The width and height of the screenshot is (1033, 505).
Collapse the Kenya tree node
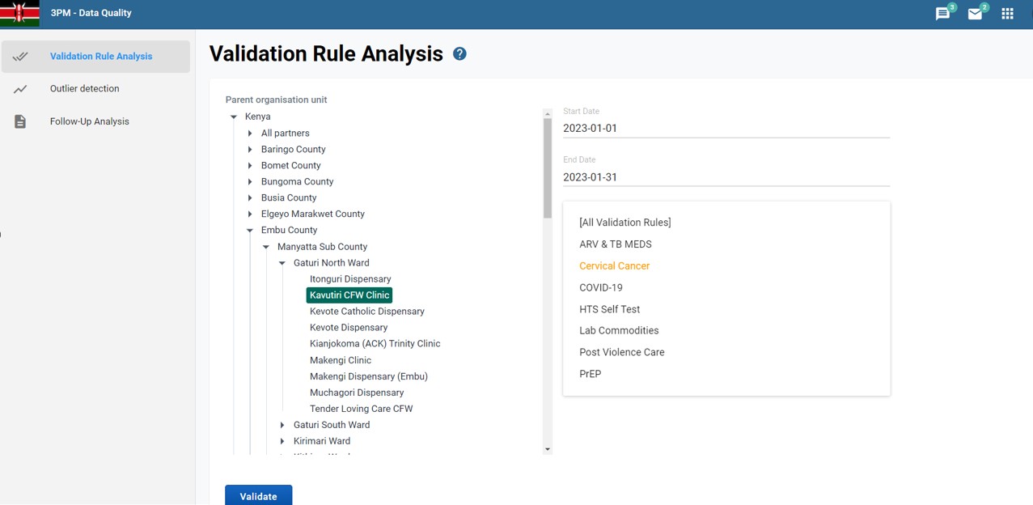point(234,117)
